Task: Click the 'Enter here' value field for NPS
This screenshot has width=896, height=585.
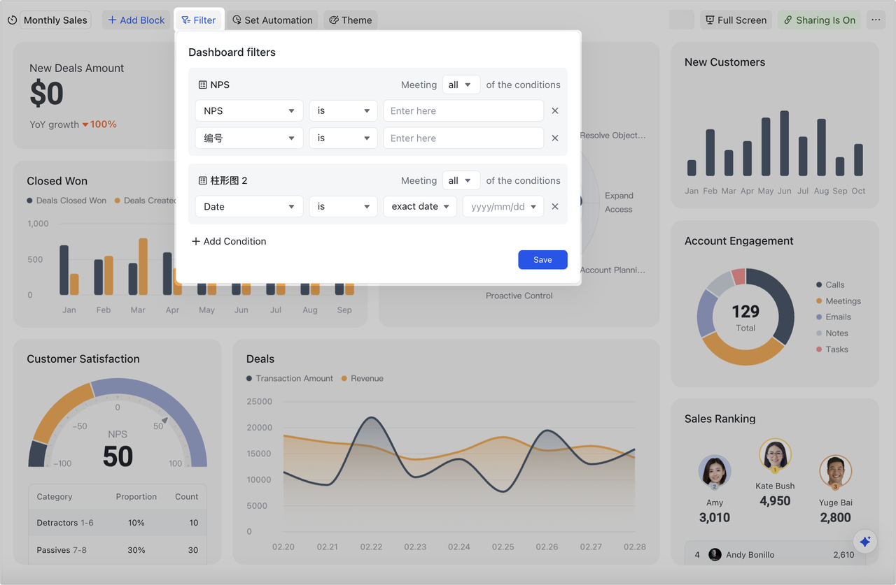Action: [x=463, y=110]
